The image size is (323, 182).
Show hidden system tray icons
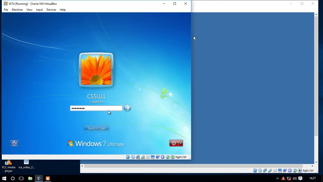point(278,178)
